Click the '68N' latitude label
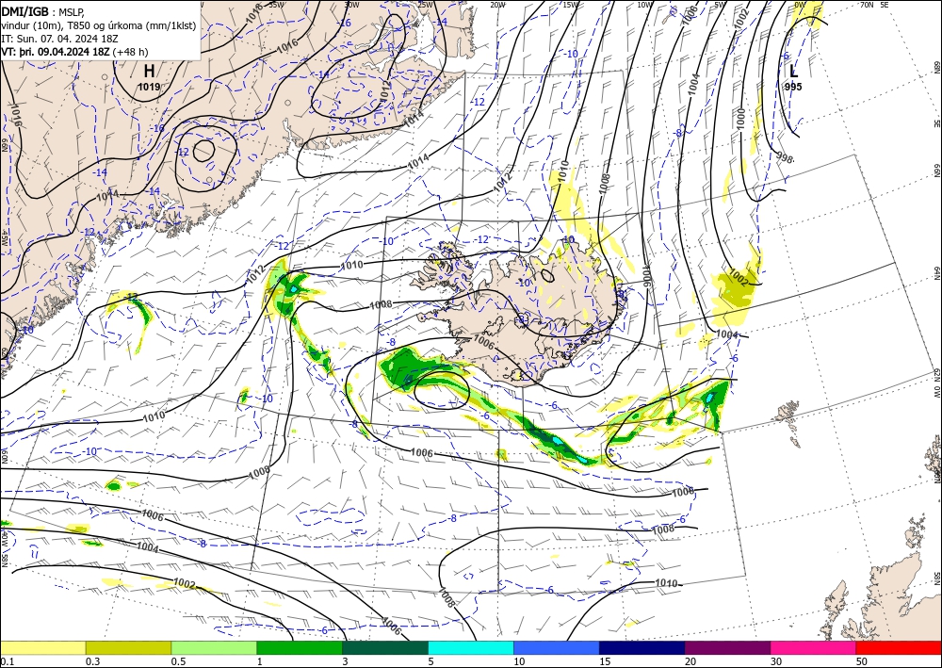The image size is (942, 668). pyautogui.click(x=937, y=67)
